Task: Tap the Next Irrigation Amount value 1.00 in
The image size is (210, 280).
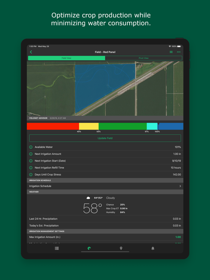Action: pos(177,154)
